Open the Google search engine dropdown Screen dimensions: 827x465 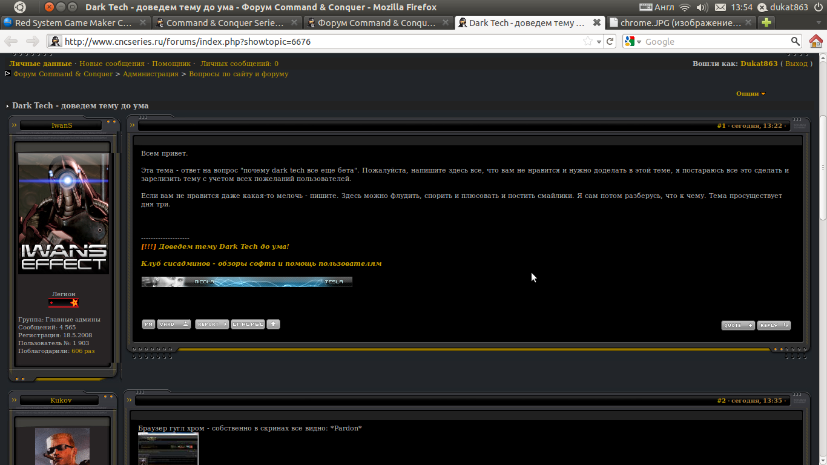[633, 41]
